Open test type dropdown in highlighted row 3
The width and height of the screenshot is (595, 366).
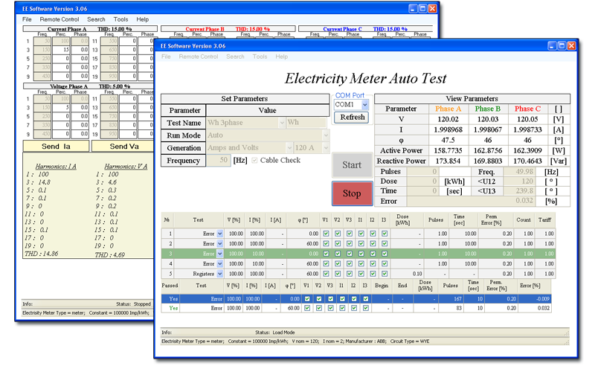click(219, 254)
